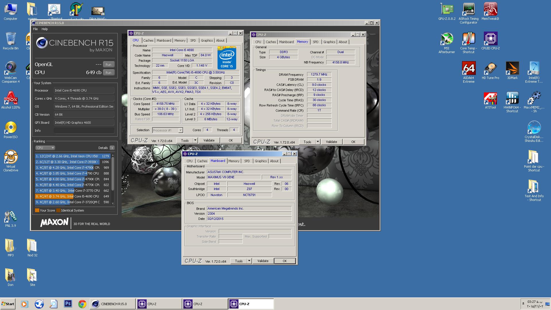Open the MemTweakIt desktop icon
This screenshot has height=310, width=551.
point(490,11)
